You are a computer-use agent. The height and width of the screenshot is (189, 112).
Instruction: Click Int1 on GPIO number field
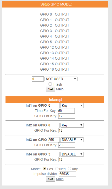coord(53,105)
